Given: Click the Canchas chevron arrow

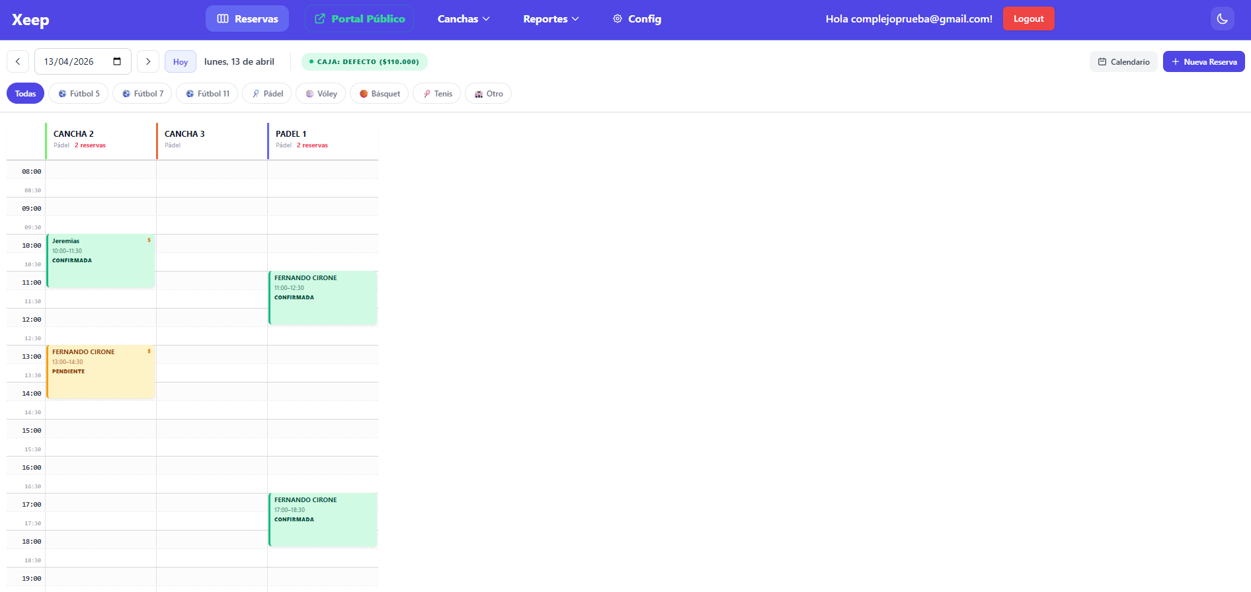Looking at the screenshot, I should (x=486, y=19).
